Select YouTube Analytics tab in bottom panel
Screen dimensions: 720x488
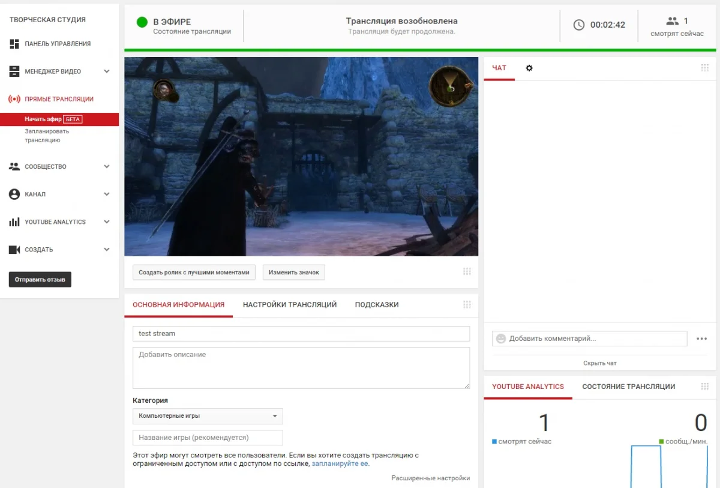[528, 387]
